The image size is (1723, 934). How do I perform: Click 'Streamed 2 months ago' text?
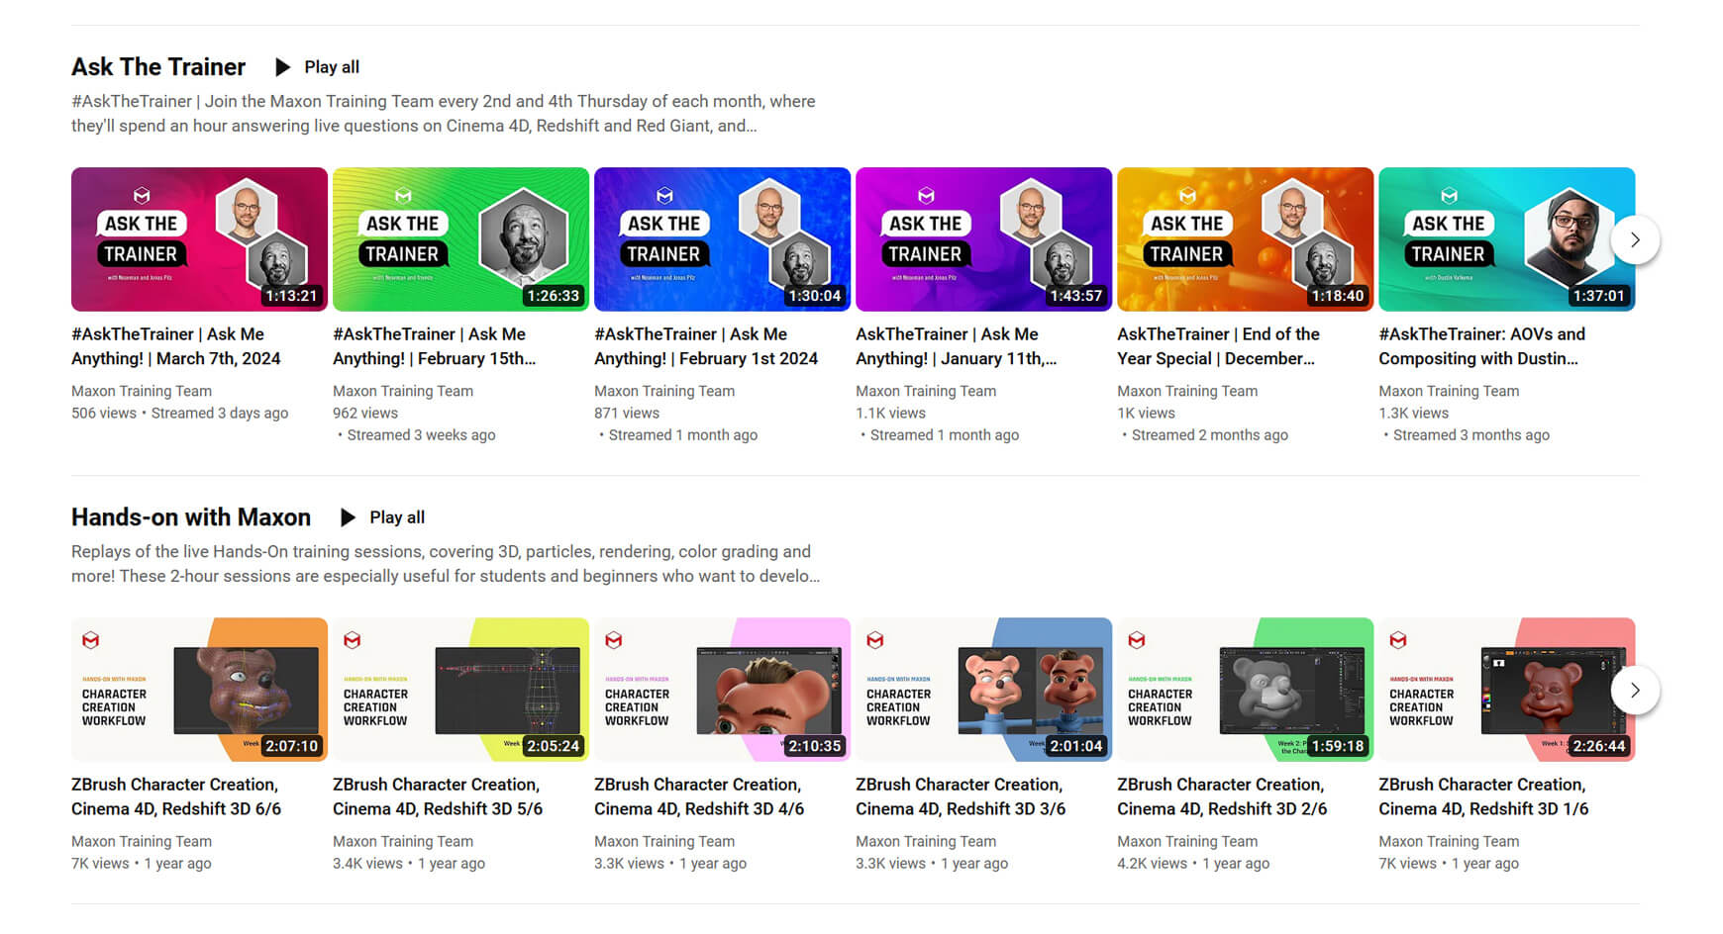click(1209, 434)
